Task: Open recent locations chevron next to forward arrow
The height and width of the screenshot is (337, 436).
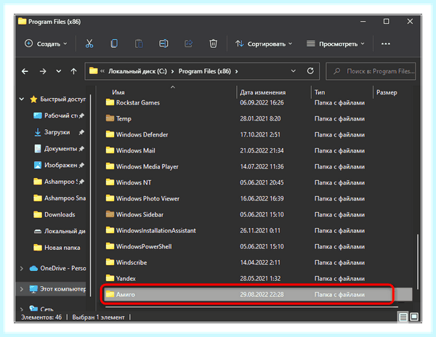Action: (58, 71)
